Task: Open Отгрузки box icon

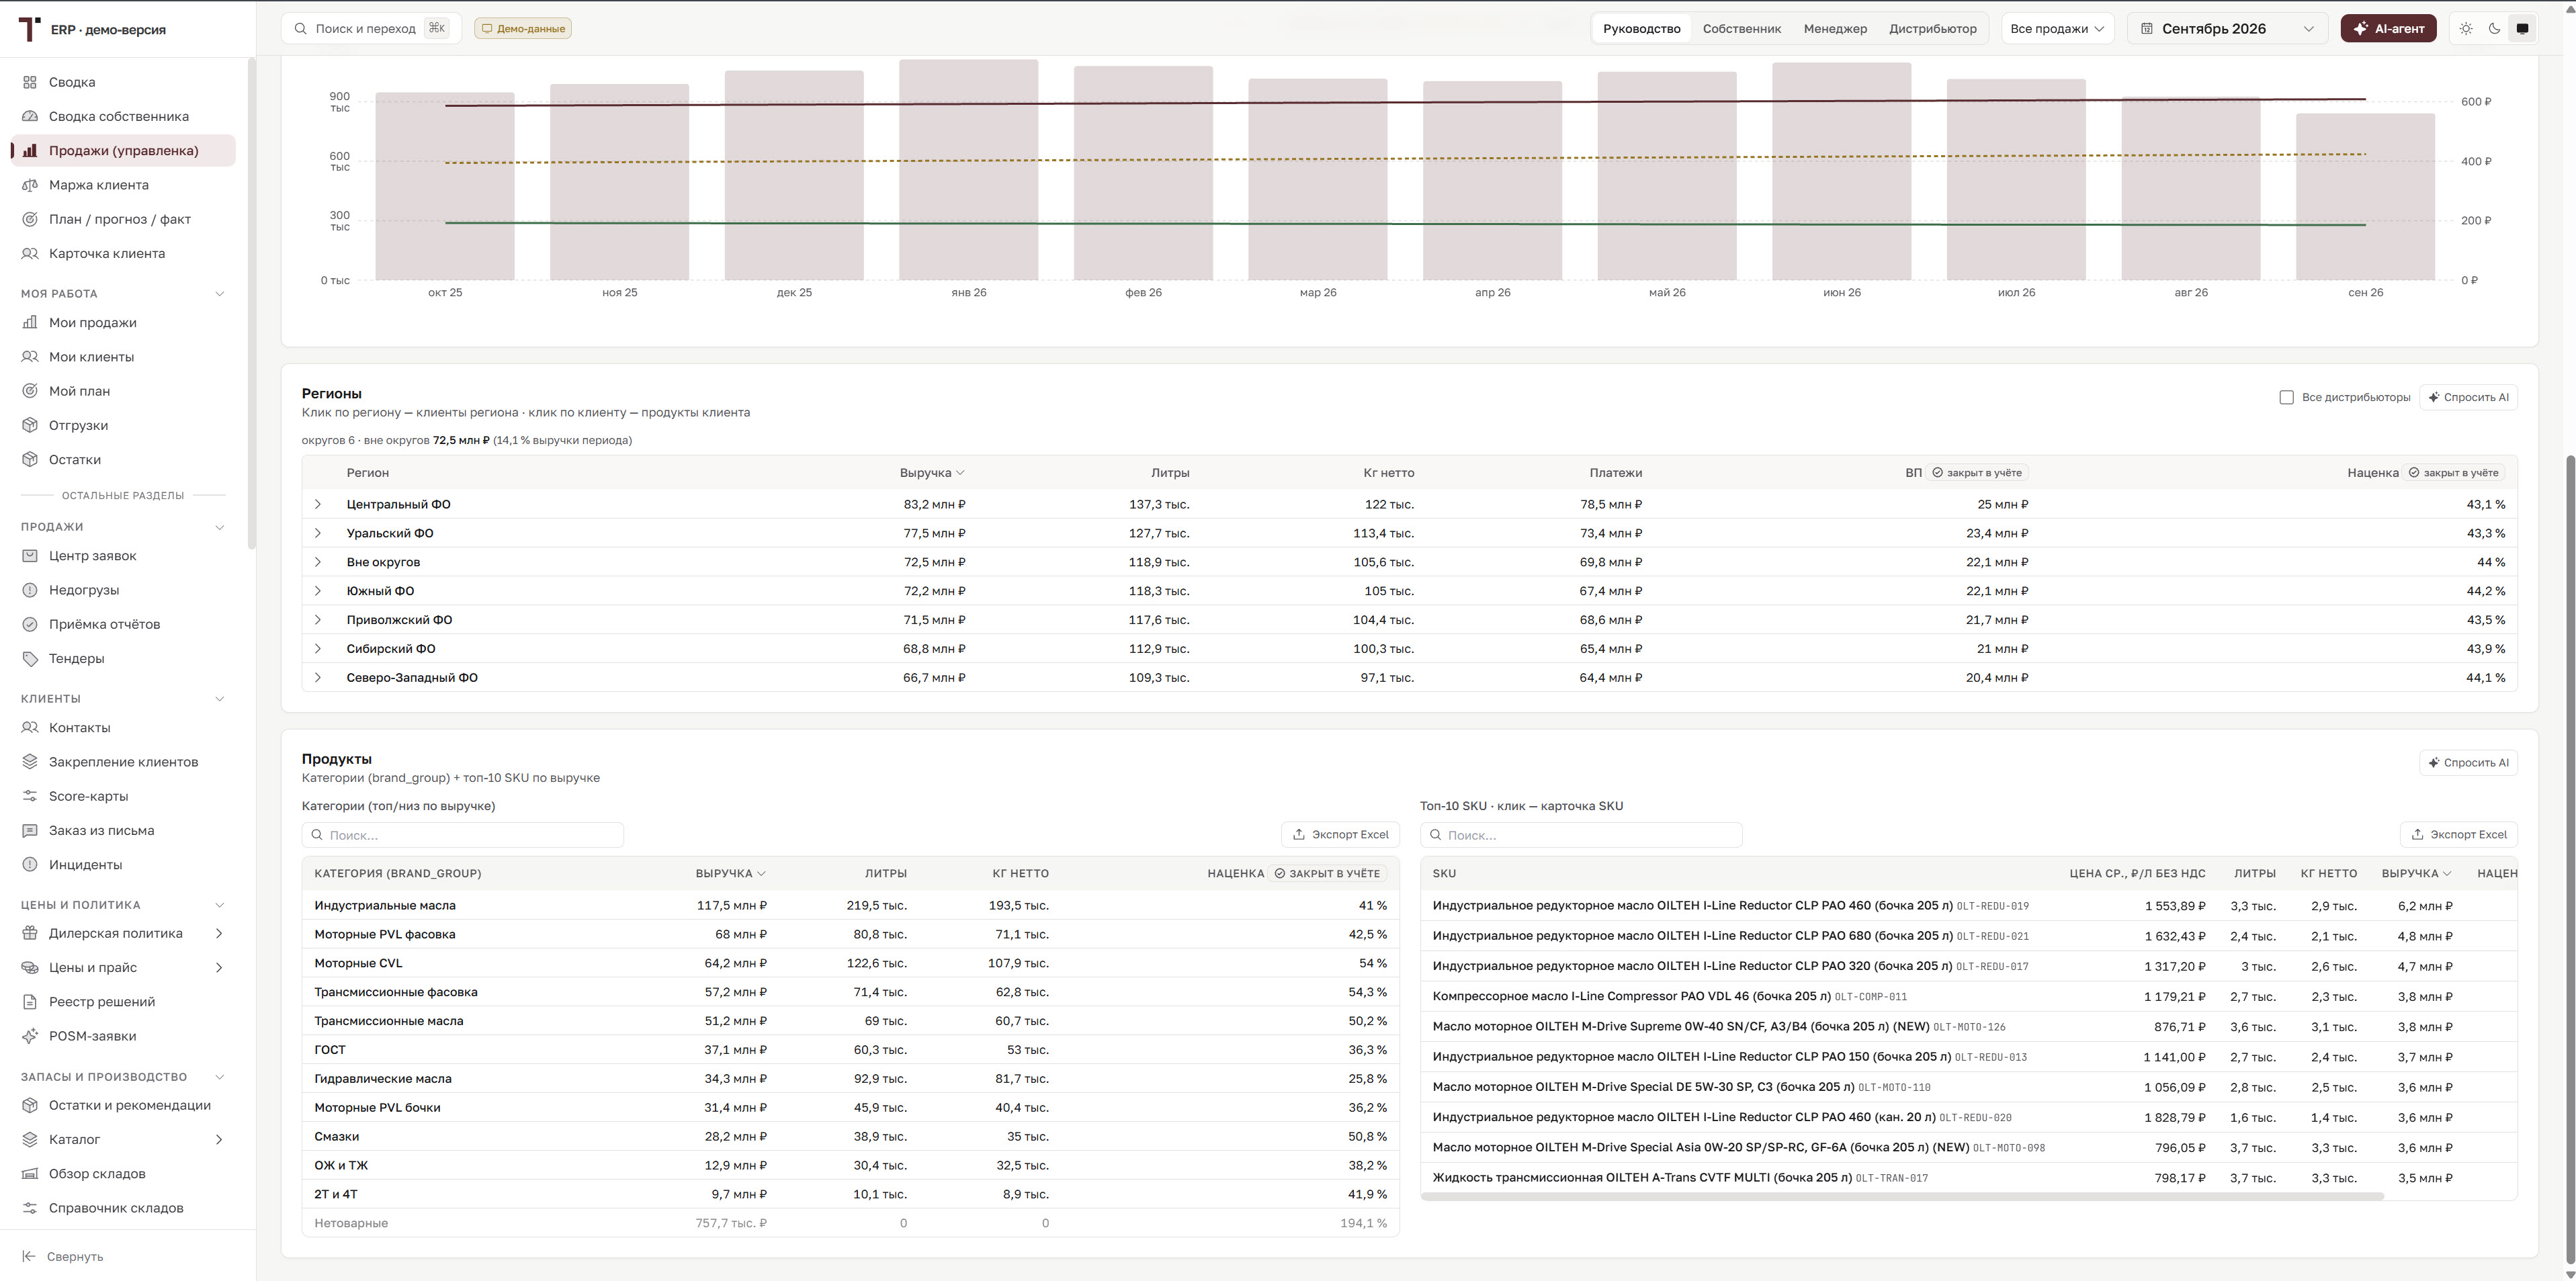Action: (x=30, y=425)
